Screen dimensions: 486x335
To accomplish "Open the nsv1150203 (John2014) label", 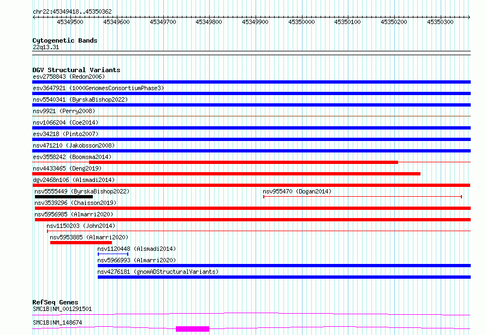I will 81,226.
